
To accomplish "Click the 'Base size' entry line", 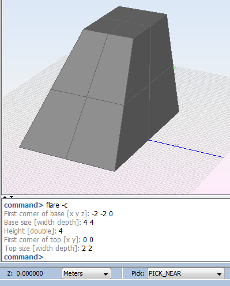I will [x=49, y=223].
